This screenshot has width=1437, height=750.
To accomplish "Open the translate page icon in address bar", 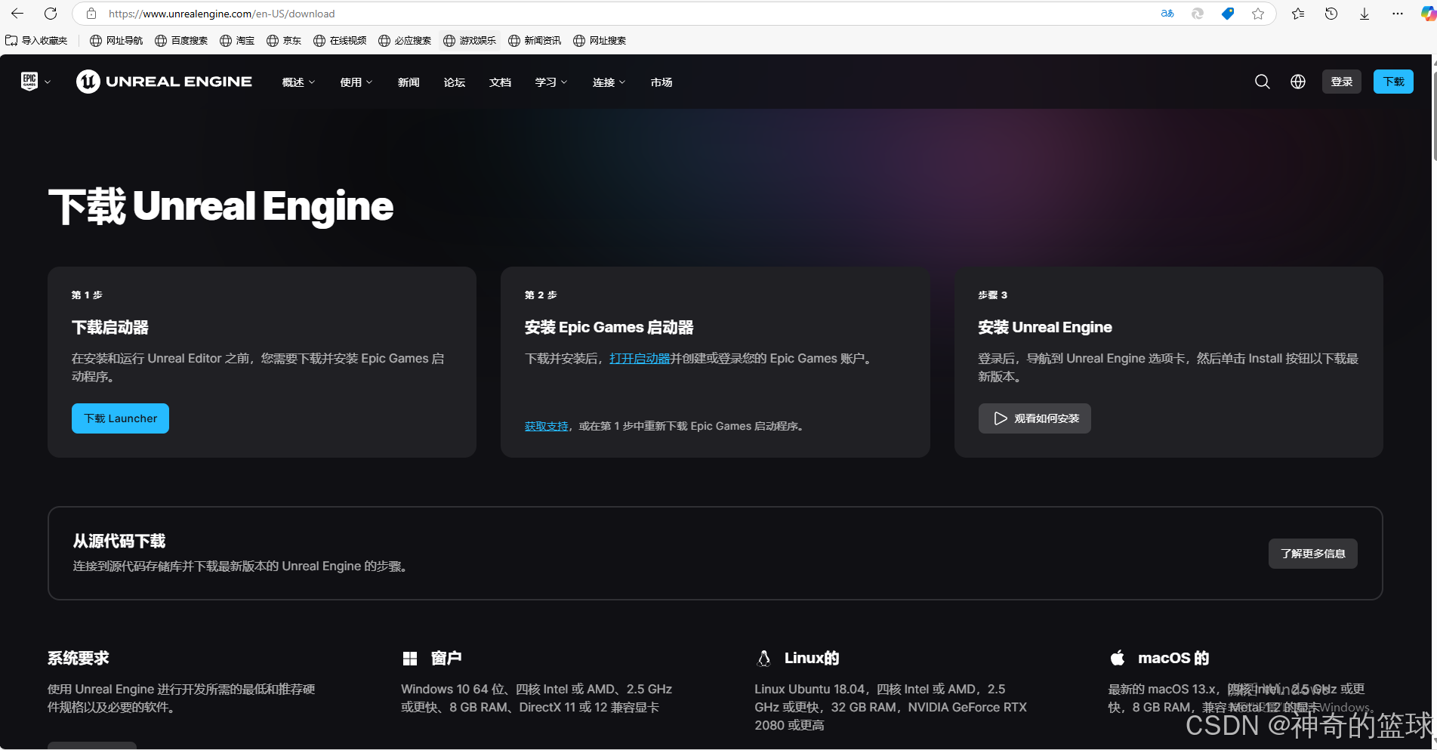I will pos(1167,14).
